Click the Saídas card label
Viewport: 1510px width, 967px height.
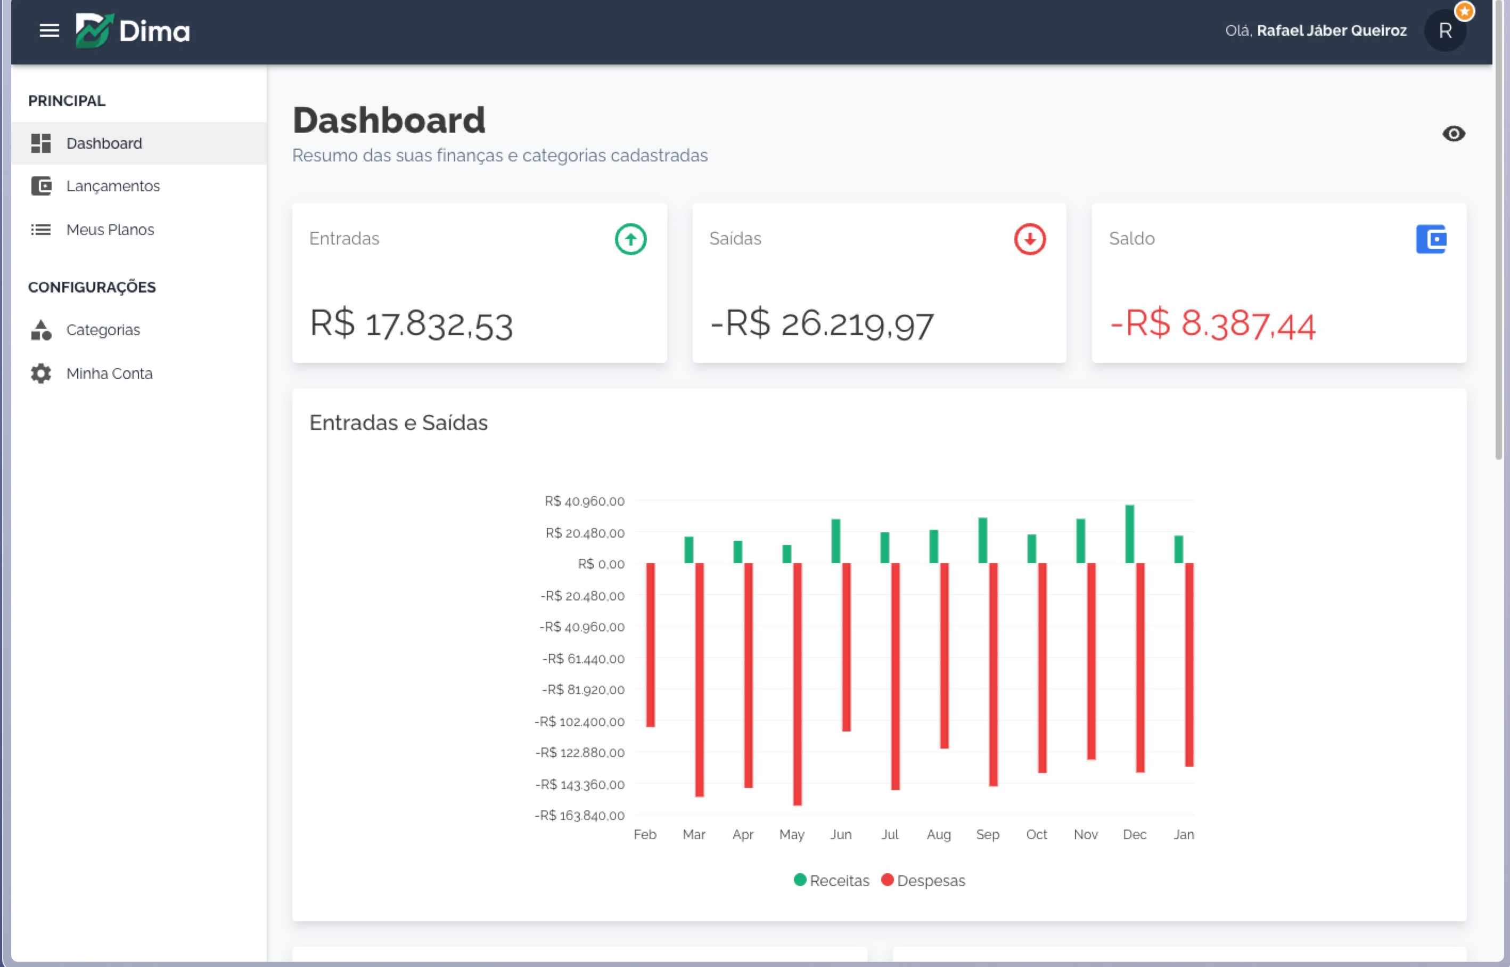pos(735,239)
